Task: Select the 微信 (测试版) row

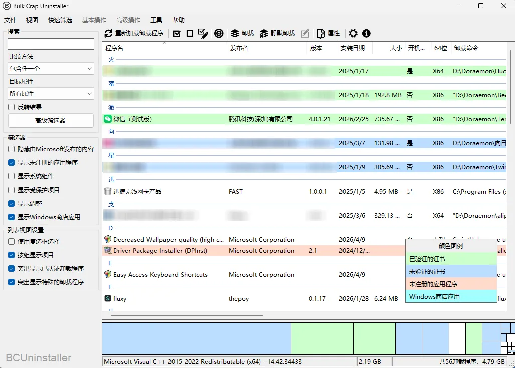Action: [304, 119]
